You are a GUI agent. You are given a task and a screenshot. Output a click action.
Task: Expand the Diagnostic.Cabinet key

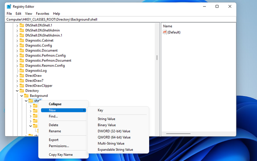click(x=17, y=40)
